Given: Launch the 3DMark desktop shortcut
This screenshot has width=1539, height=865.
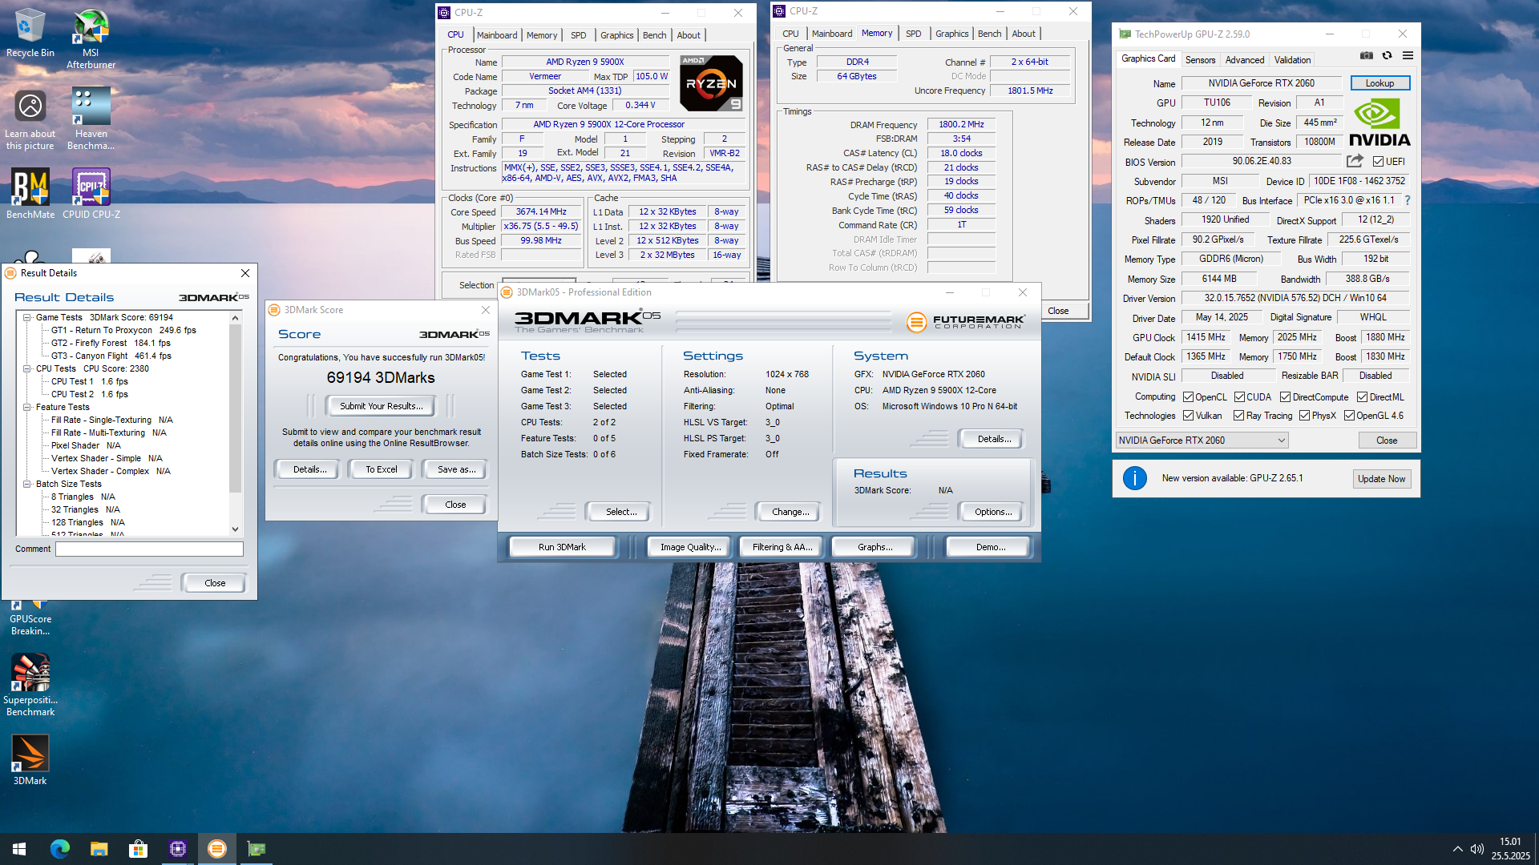Looking at the screenshot, I should click(x=30, y=759).
